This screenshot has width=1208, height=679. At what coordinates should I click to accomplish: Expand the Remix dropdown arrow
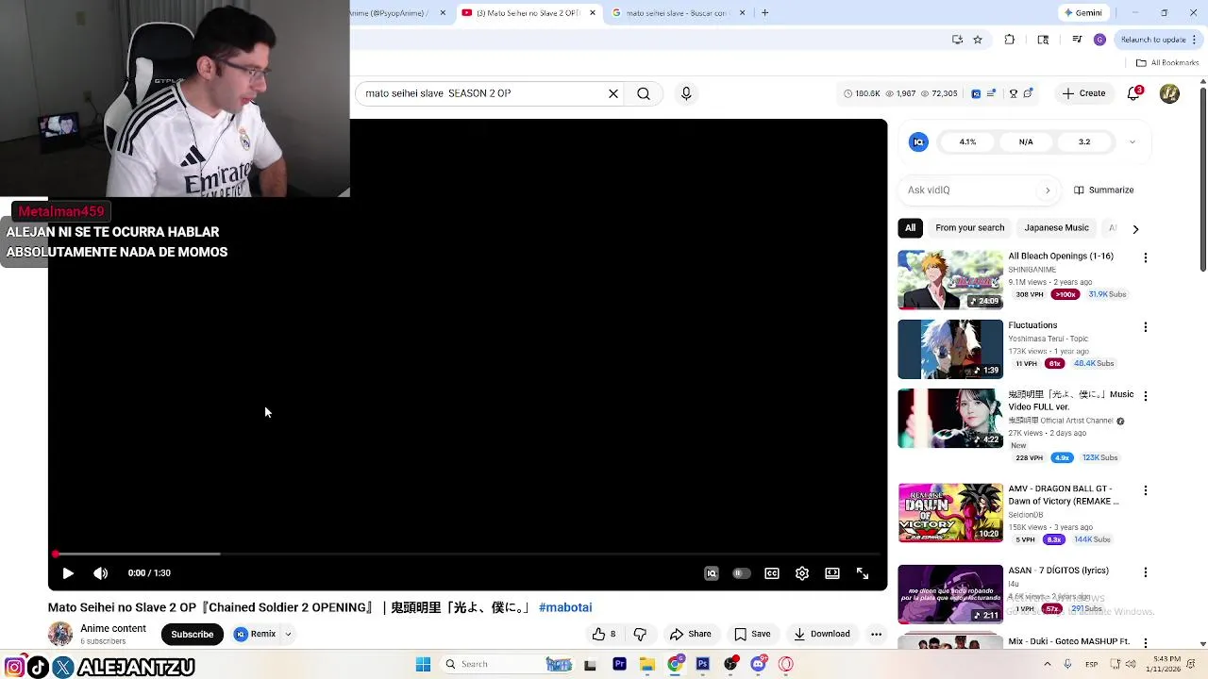tap(288, 635)
